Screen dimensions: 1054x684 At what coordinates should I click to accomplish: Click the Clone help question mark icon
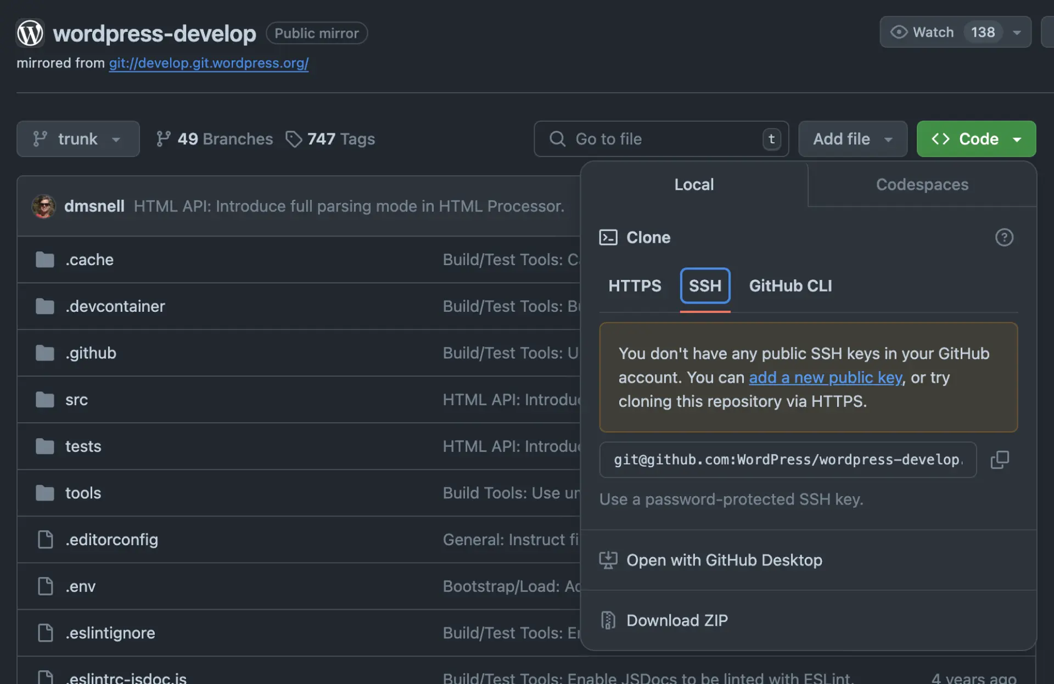tap(1004, 237)
